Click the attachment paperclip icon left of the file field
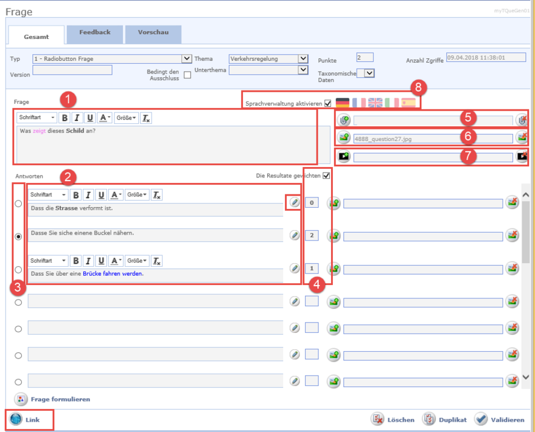This screenshot has height=432, width=535. (344, 120)
